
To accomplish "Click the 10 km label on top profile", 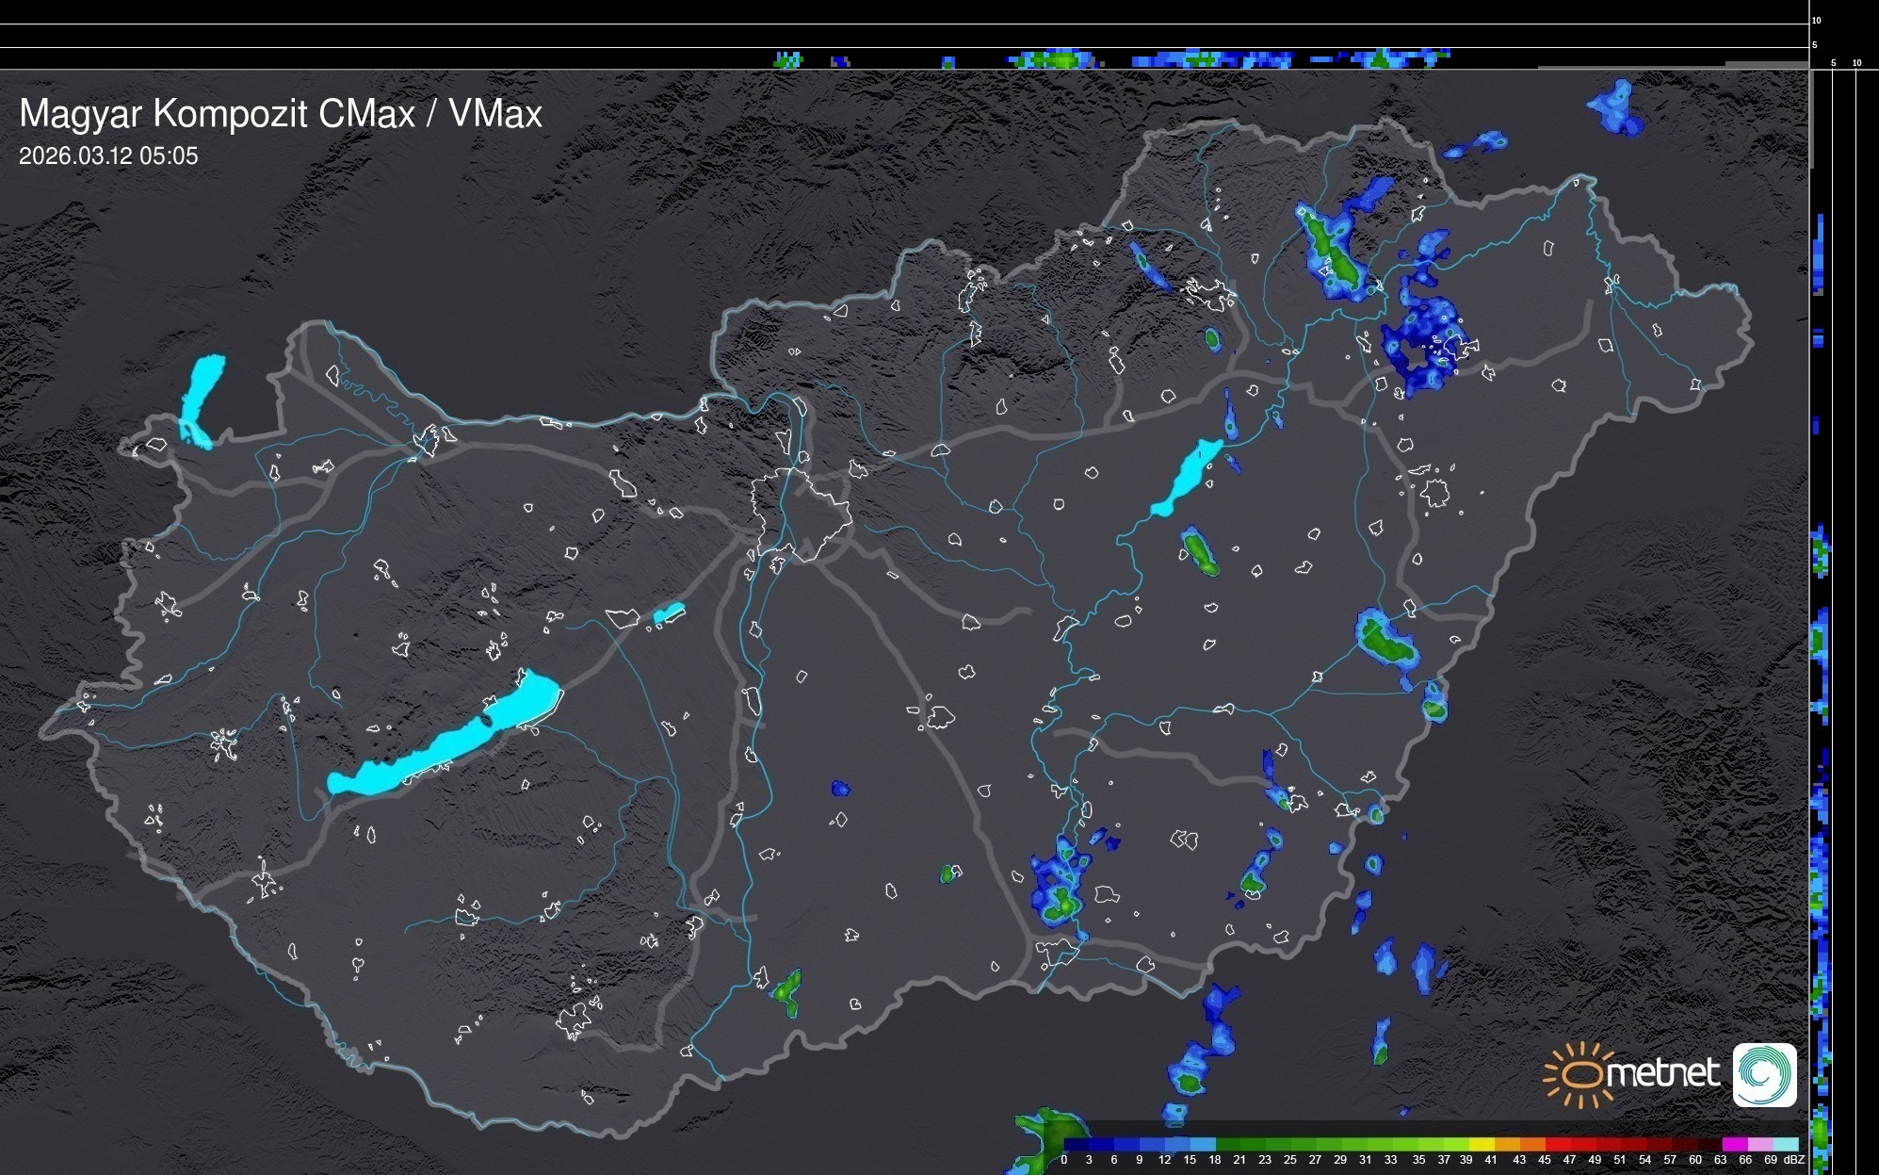I will coord(1816,20).
